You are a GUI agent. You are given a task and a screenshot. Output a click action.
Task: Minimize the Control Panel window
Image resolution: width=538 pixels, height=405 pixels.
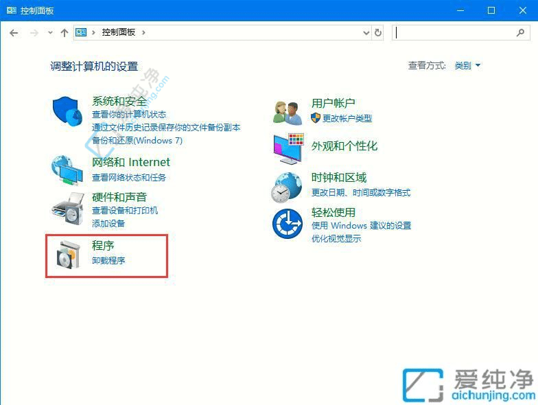coord(460,10)
